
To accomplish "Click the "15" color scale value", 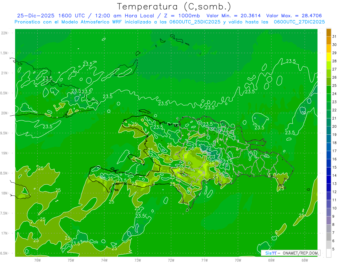I will pos(335,167).
